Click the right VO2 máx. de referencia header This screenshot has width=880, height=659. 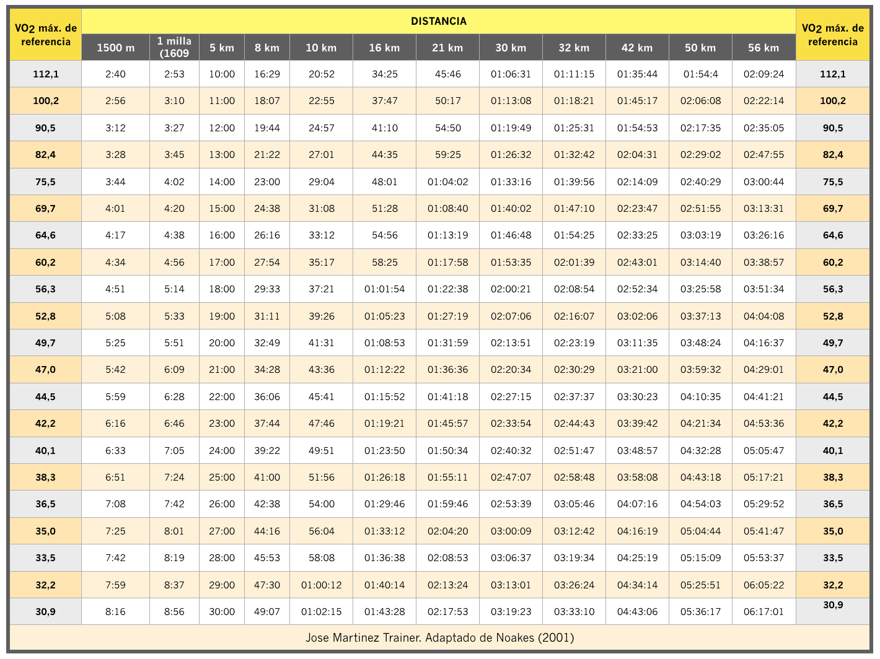(832, 35)
